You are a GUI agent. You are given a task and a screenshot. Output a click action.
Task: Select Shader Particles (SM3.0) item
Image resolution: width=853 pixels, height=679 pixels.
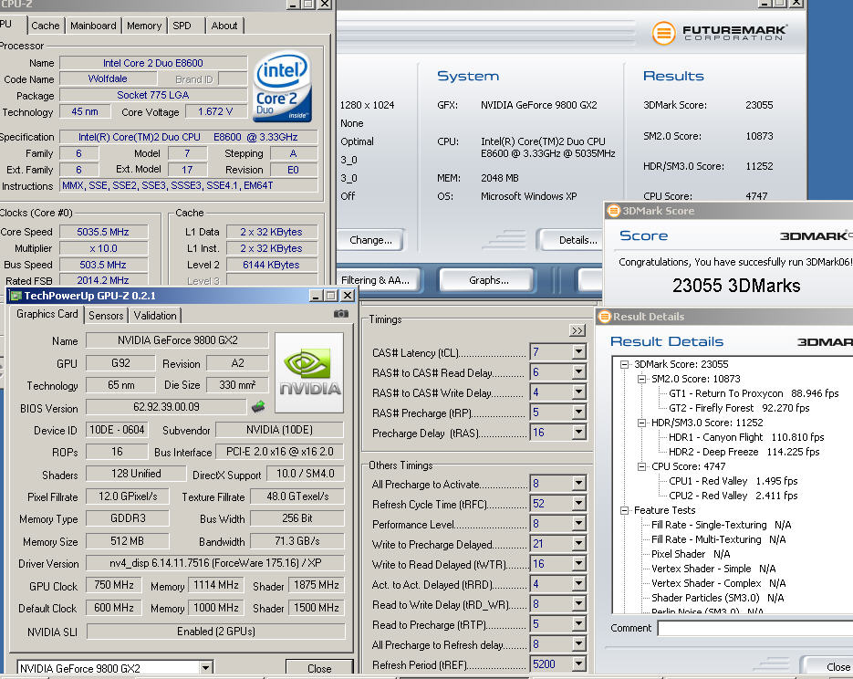(717, 598)
